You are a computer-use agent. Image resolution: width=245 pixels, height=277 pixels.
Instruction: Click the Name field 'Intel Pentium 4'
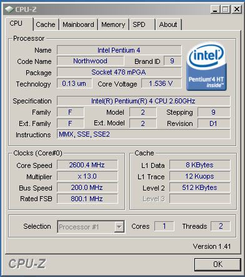[x=119, y=50]
